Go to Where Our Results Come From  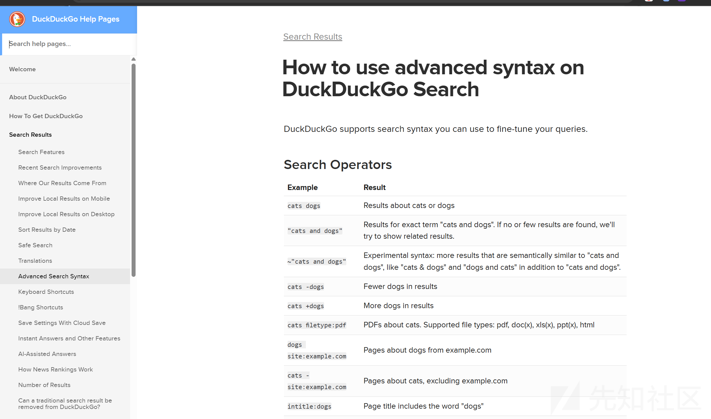coord(62,183)
